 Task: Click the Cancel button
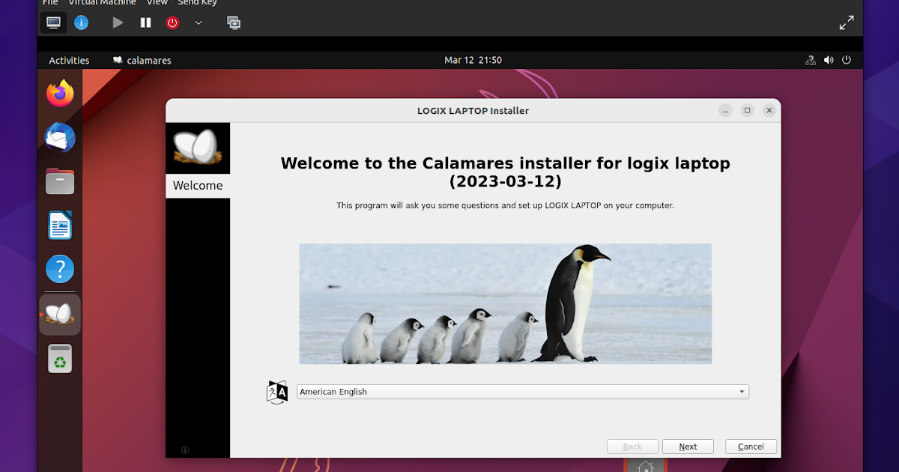pos(751,447)
